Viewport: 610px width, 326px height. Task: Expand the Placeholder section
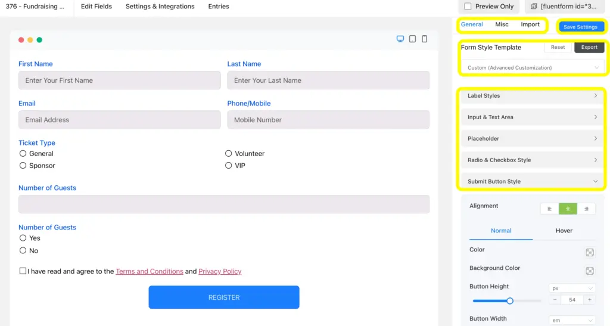click(x=532, y=138)
